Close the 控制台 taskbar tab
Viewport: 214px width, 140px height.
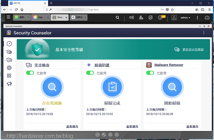pos(85,17)
